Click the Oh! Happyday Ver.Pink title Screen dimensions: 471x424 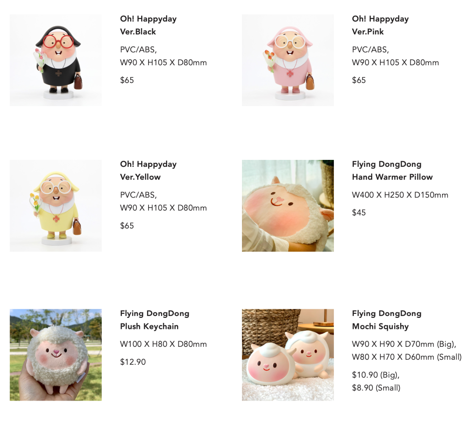[380, 25]
